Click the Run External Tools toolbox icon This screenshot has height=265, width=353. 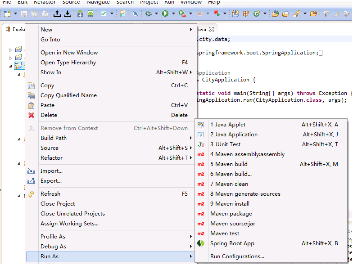[x=182, y=13]
